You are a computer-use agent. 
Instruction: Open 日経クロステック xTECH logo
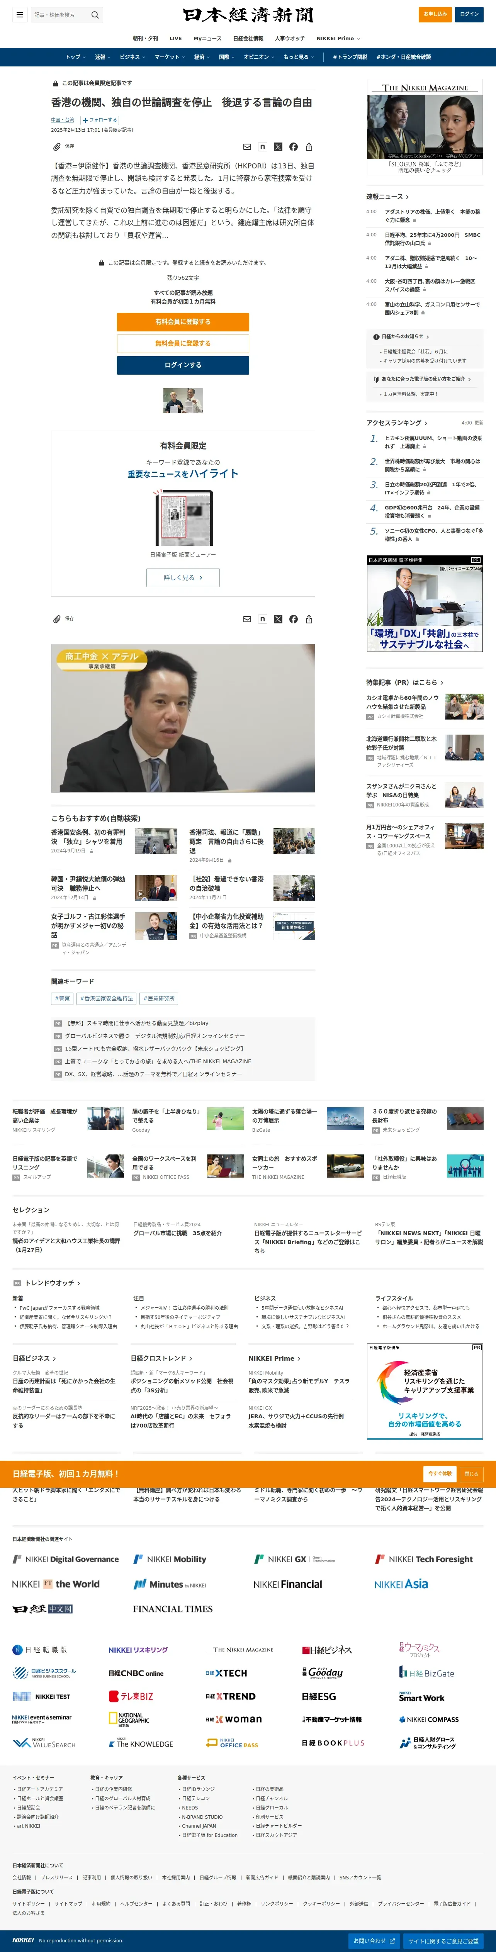pyautogui.click(x=226, y=1672)
